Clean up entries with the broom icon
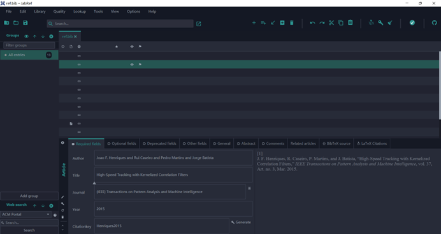Viewport: 441px width, 234px height. pos(390,23)
